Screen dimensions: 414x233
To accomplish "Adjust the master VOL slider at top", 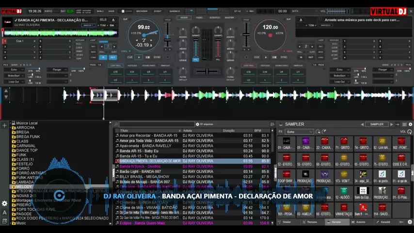I will (x=338, y=11).
